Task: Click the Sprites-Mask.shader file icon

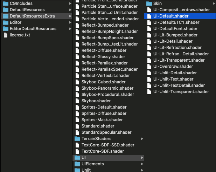Action: [77, 119]
